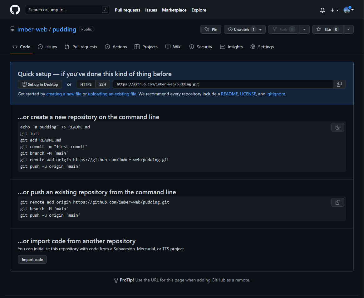
Task: Open the Projects tab
Action: tap(146, 47)
